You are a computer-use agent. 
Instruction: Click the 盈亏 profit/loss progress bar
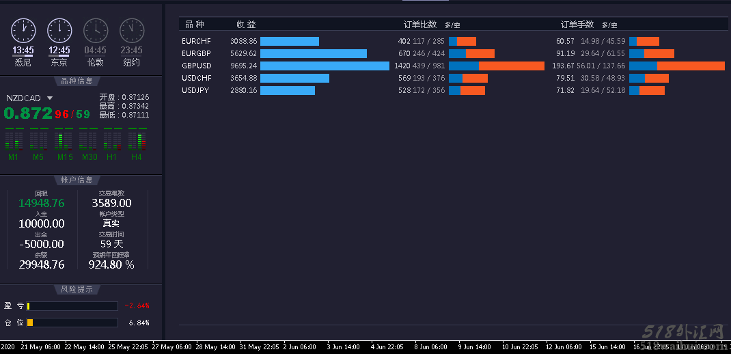[72, 306]
